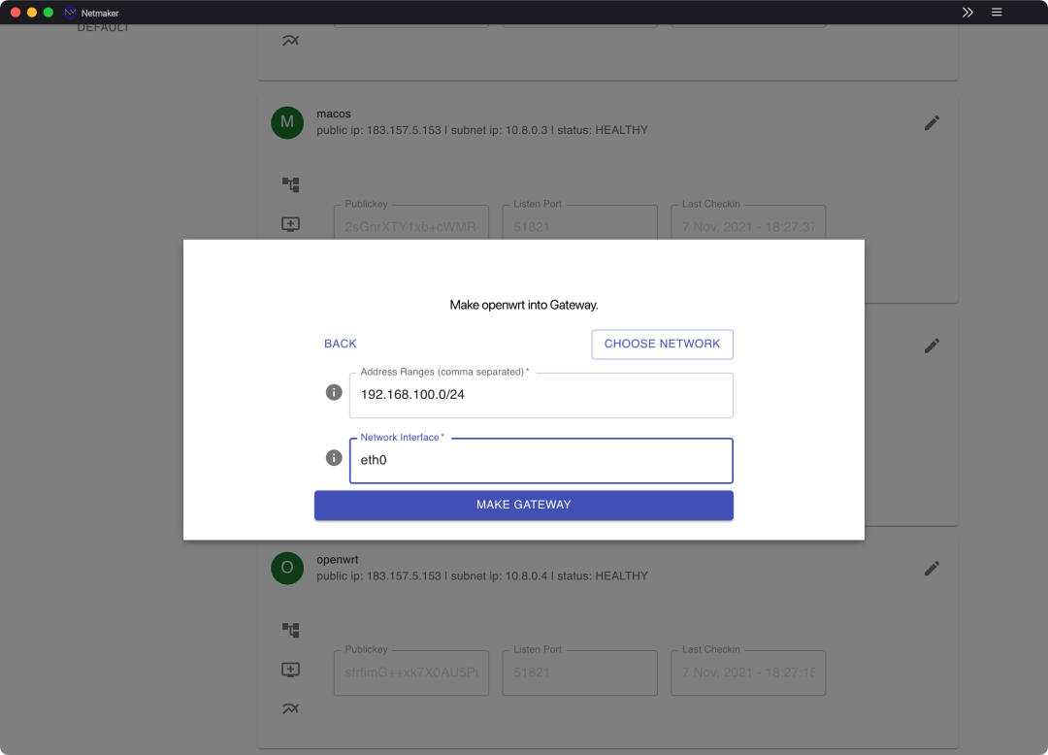Image resolution: width=1048 pixels, height=755 pixels.
Task: Click info icon beside Network Interface field
Action: click(x=333, y=457)
